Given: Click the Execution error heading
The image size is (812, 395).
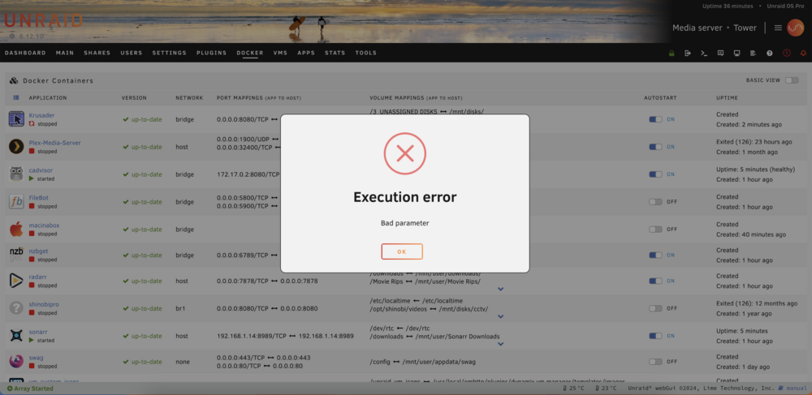Looking at the screenshot, I should click(405, 197).
